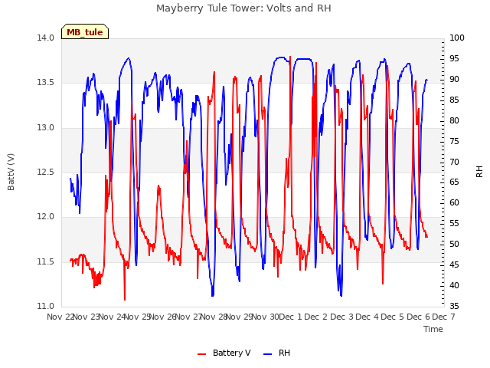Click the 55 right axis tick label
The image size is (490, 368).
tap(454, 223)
